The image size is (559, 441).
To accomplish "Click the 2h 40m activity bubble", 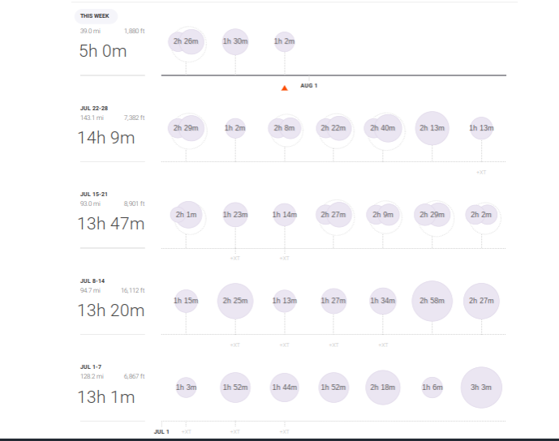I will pyautogui.click(x=383, y=128).
